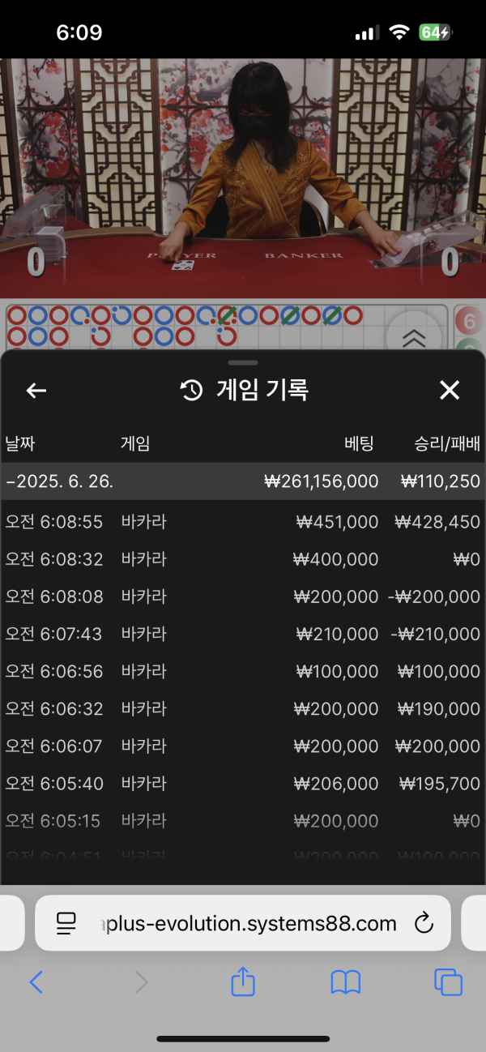Select the 6:07:43 round with ₩210,000 bet
Screen dimensions: 486x1052
243,634
